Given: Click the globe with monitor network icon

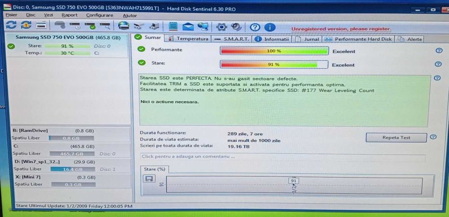Looking at the screenshot, I should [203, 26].
